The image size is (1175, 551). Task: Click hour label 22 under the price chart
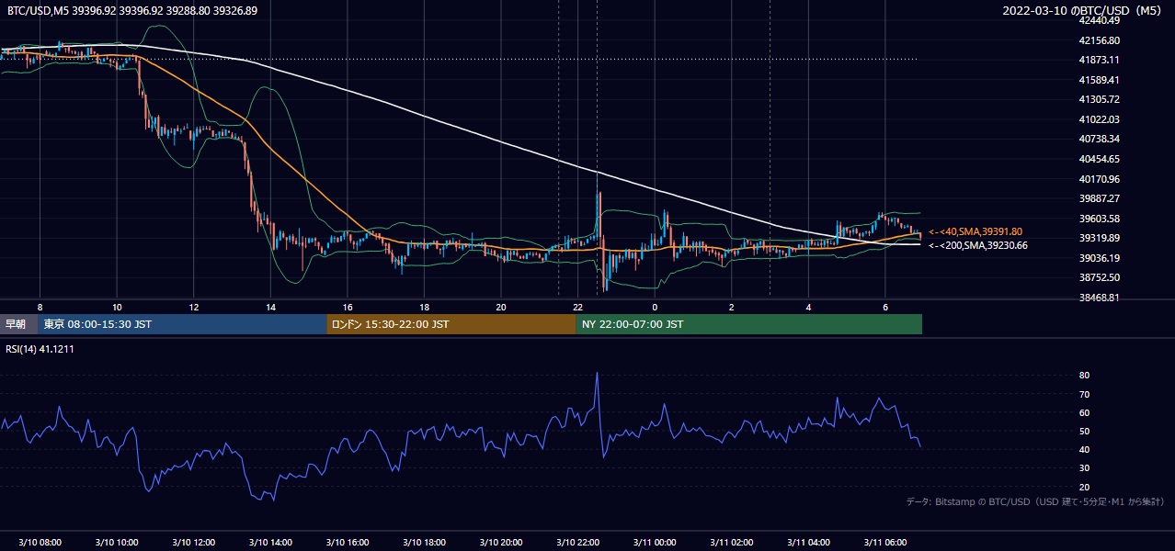point(577,307)
